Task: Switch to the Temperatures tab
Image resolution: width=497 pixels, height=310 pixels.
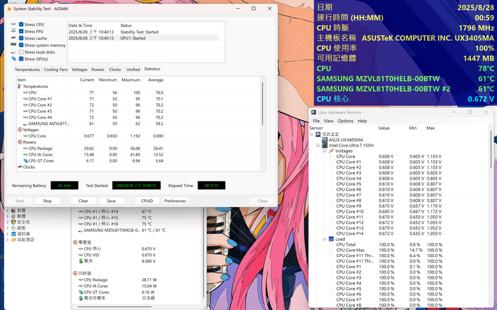Action: coord(27,69)
